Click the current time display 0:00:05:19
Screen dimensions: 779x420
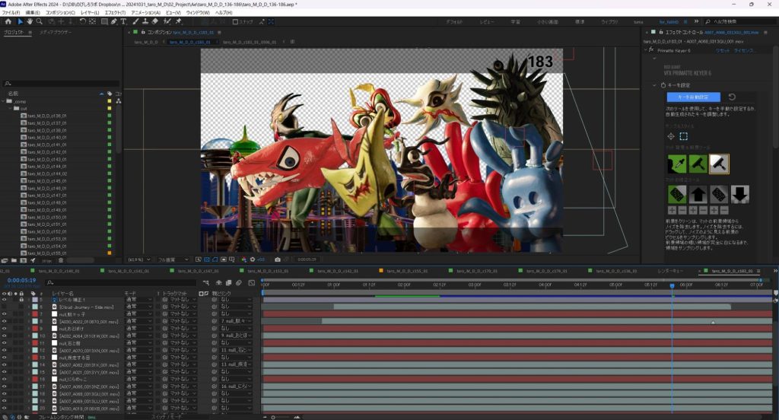(21, 280)
